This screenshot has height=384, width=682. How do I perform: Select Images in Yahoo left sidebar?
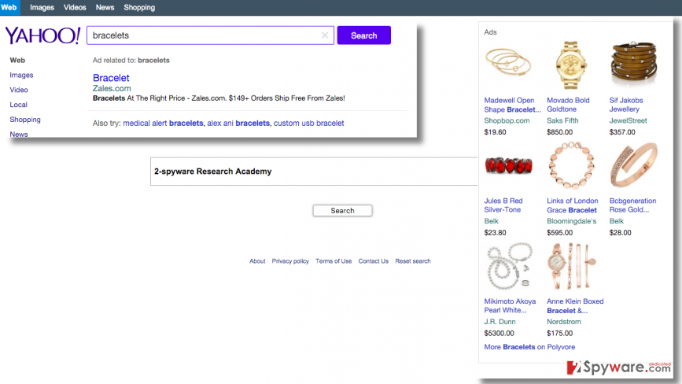point(21,75)
